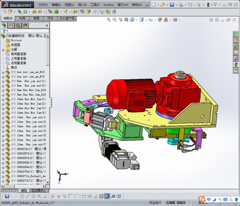Open the 插入(I) menu
The image size is (240, 206).
coord(82,5)
